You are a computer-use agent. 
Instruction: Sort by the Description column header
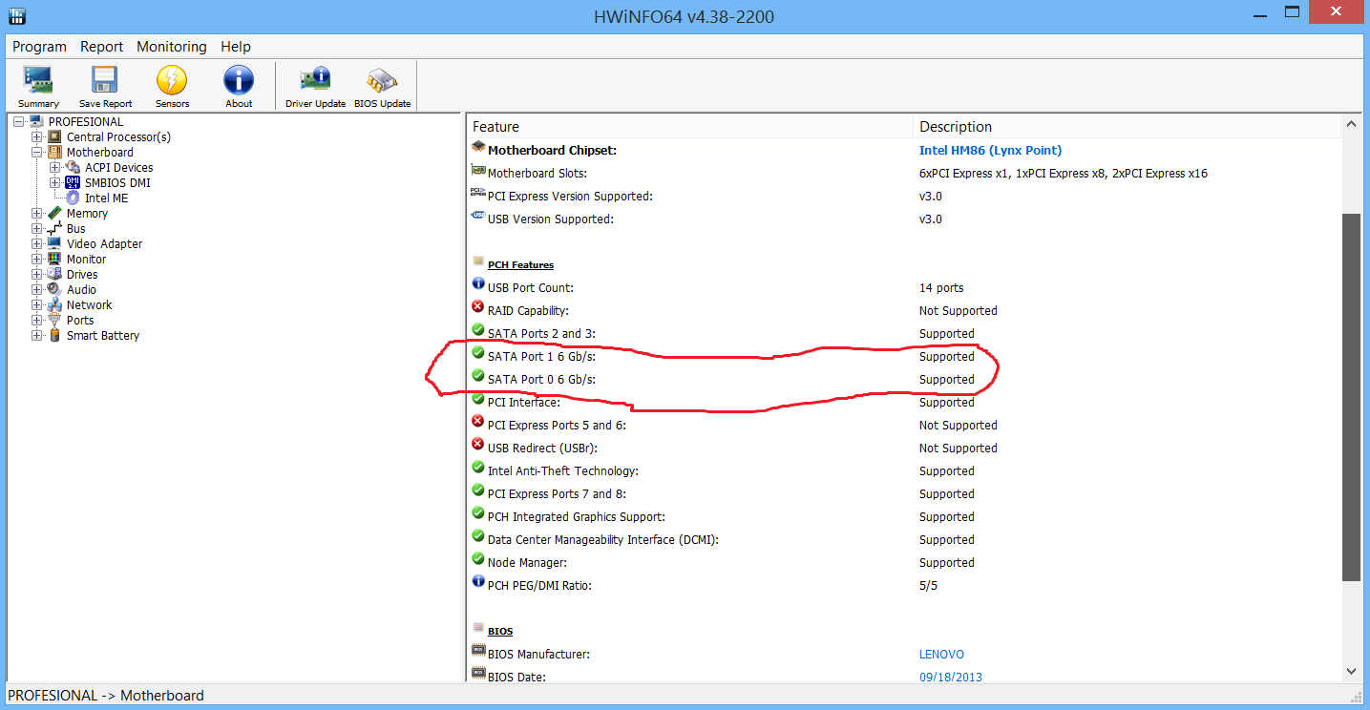1128,126
